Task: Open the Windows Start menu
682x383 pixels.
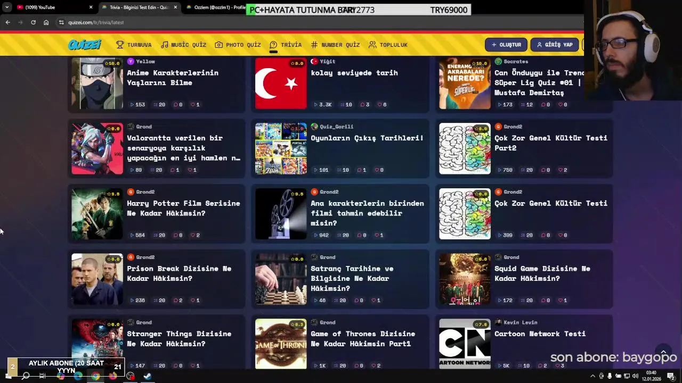Action: (x=8, y=376)
